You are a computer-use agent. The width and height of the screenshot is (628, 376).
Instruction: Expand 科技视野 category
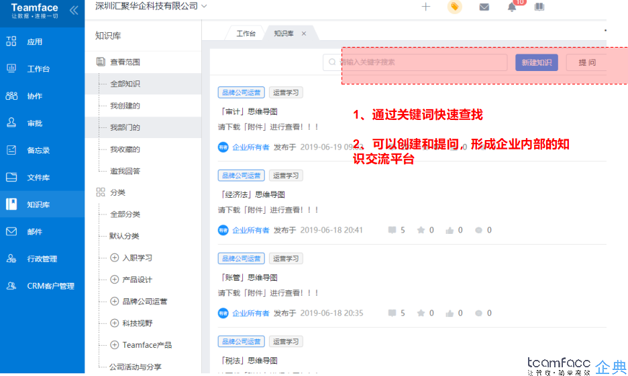click(x=115, y=323)
